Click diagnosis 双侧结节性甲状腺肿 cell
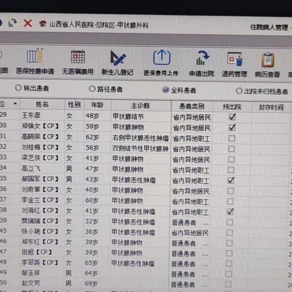The image size is (292, 292). pyautogui.click(x=140, y=148)
